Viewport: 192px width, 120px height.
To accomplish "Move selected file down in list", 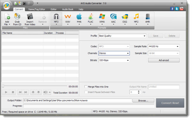I will [39, 92].
